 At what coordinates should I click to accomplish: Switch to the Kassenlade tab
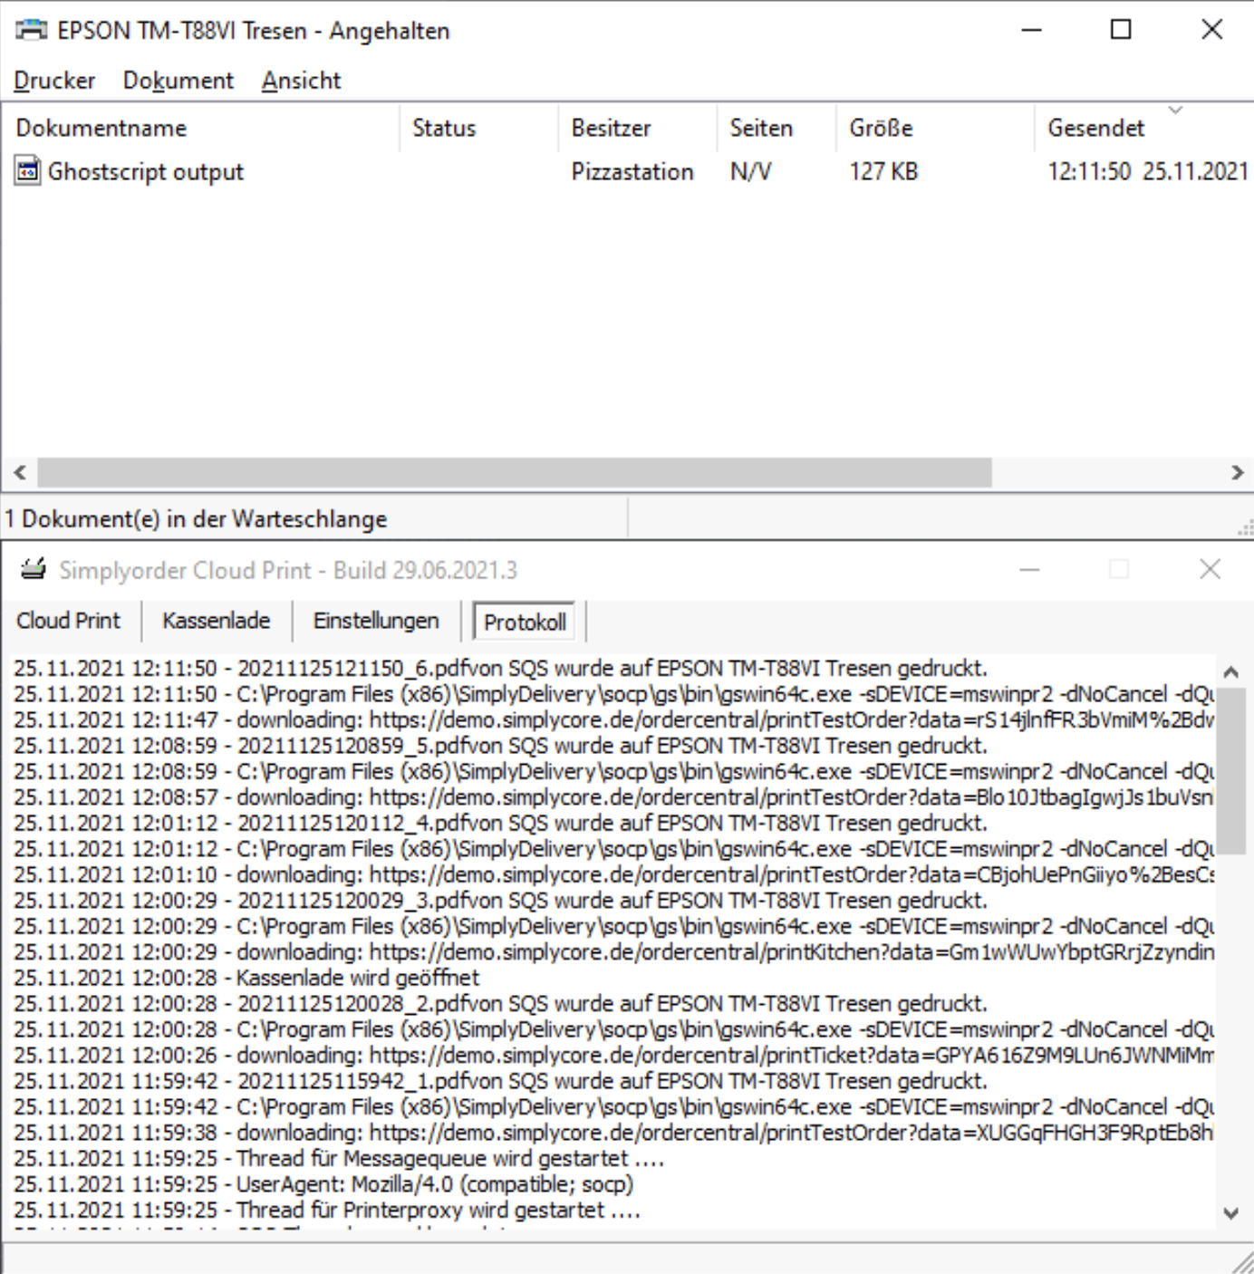point(216,621)
